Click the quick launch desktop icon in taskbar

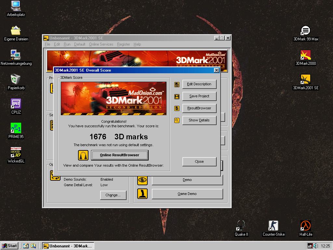click(x=26, y=246)
